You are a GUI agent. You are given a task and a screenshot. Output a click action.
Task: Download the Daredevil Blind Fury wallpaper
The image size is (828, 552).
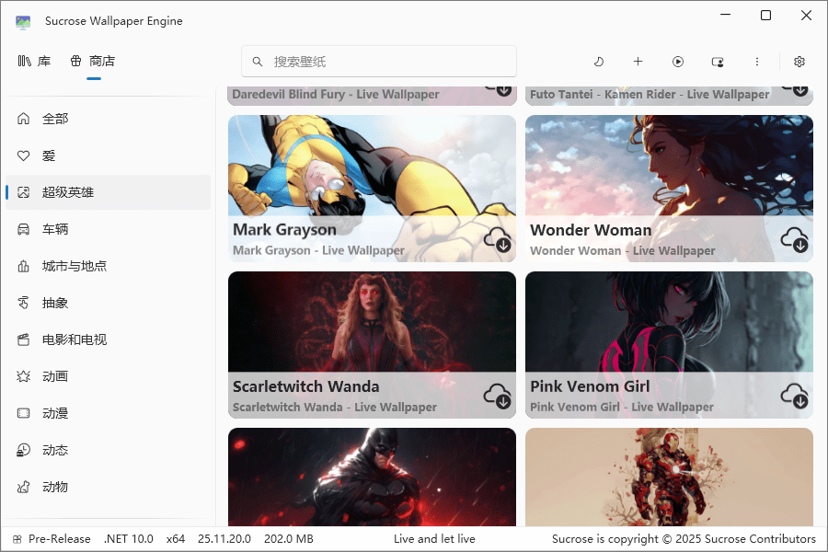(x=501, y=89)
